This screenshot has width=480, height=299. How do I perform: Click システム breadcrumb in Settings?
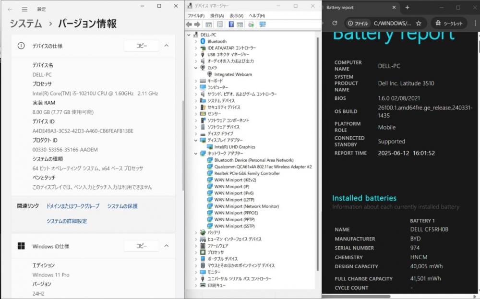click(26, 24)
